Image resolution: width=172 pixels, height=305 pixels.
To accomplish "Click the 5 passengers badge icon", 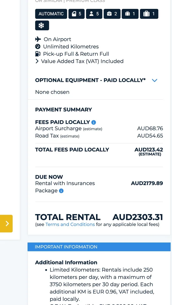I will point(94,14).
